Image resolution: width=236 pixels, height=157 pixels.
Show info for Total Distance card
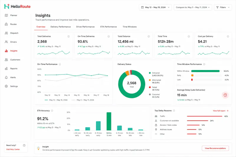pyautogui.click(x=149, y=36)
